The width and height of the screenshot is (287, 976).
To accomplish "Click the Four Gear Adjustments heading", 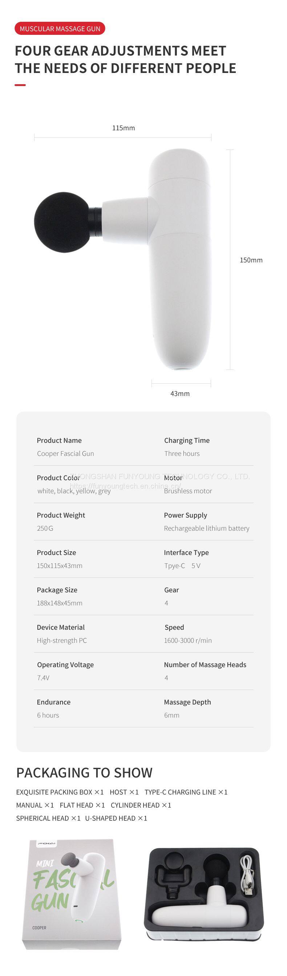I will coord(125,60).
